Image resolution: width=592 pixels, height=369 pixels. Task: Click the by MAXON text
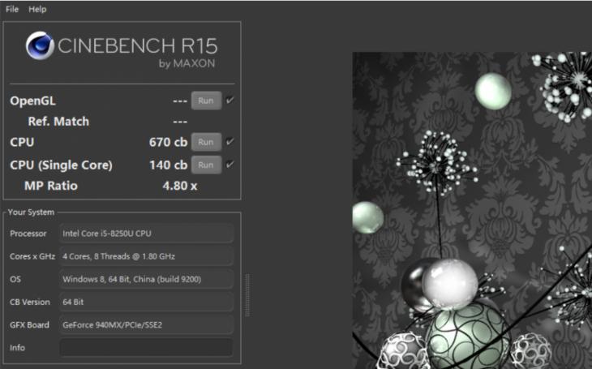coord(187,63)
